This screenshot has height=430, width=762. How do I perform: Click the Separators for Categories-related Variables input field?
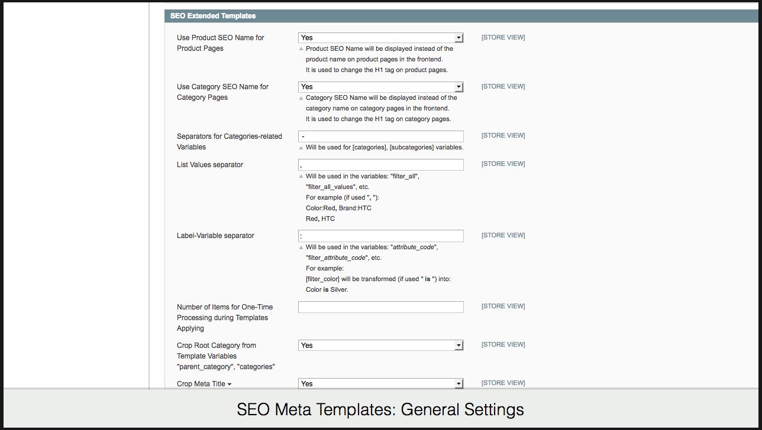[x=380, y=136]
